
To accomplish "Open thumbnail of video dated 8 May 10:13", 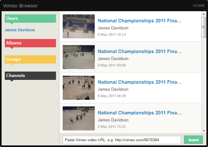I will (79, 26).
